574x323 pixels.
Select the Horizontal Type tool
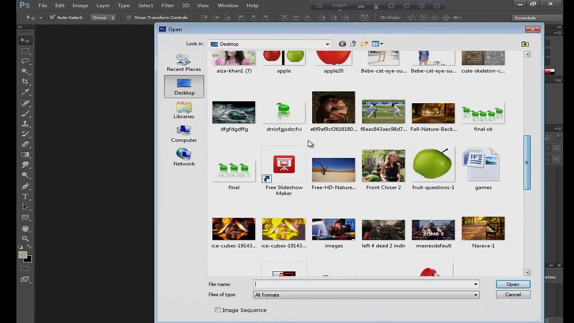click(26, 196)
